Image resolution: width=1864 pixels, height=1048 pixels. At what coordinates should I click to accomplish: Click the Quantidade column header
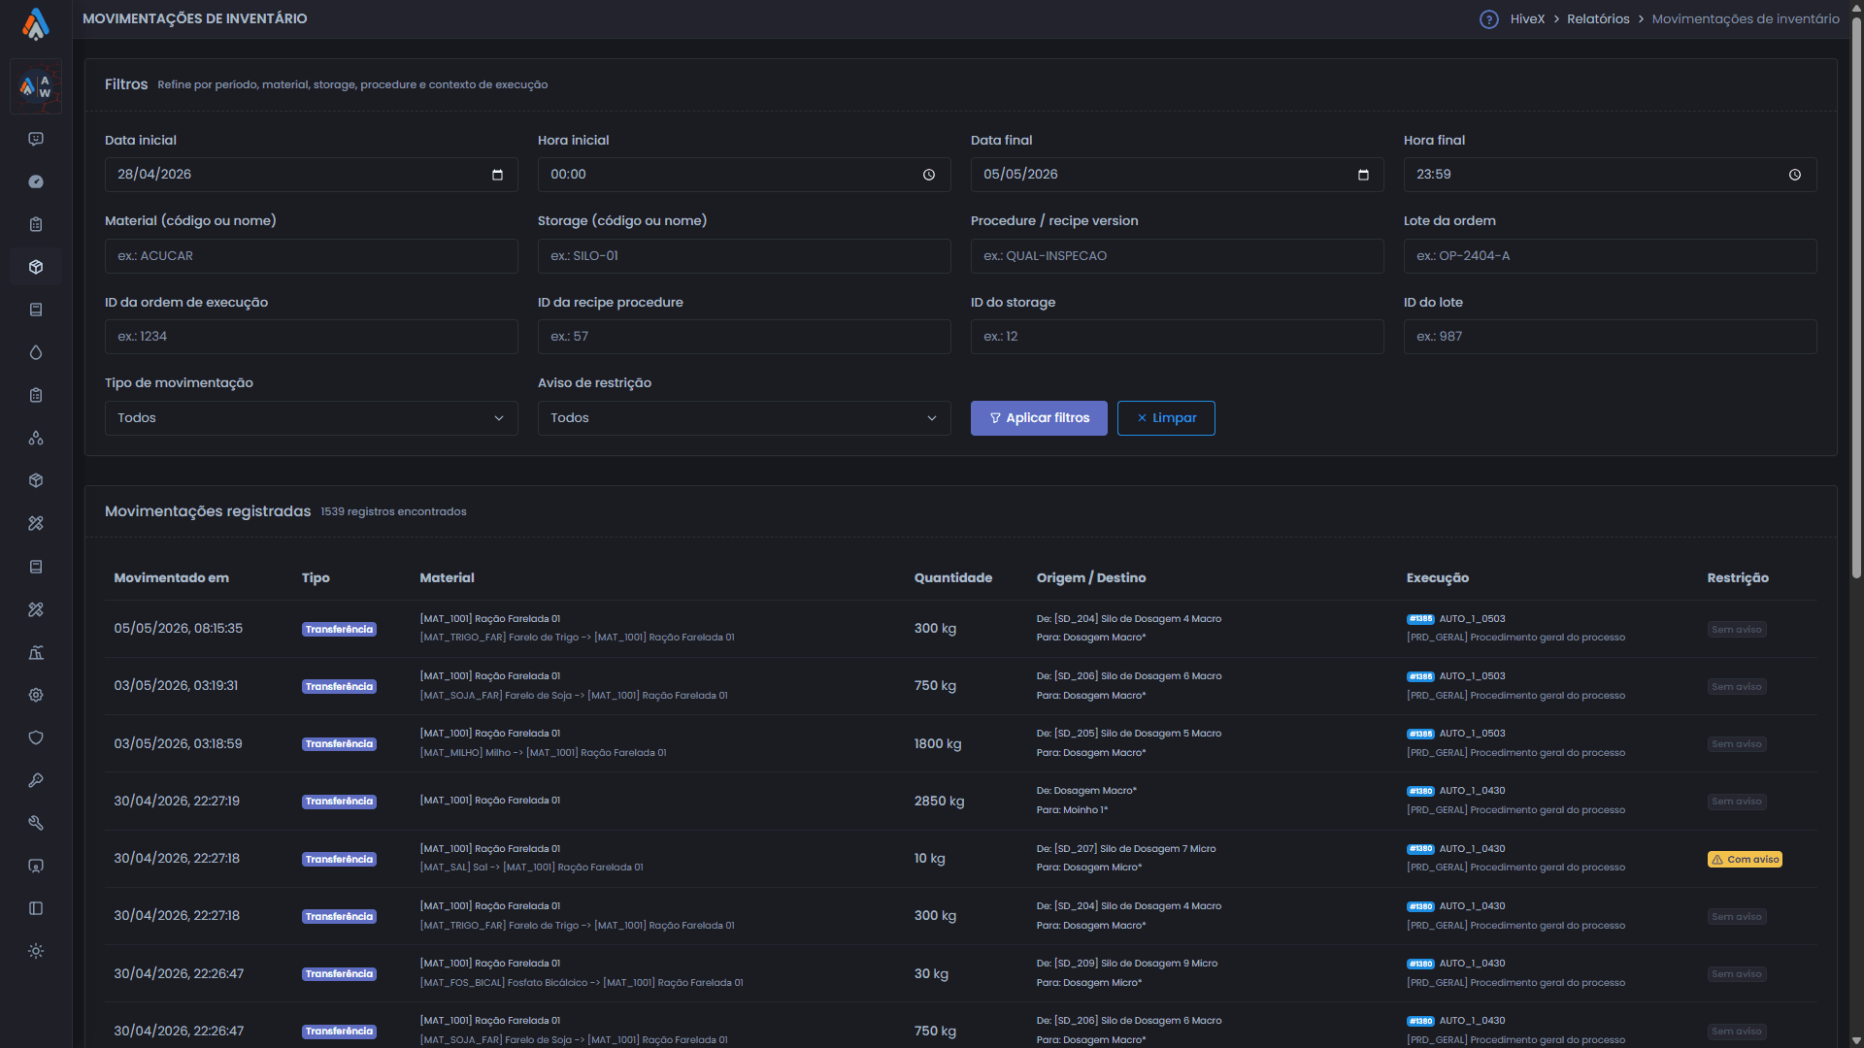(x=952, y=578)
